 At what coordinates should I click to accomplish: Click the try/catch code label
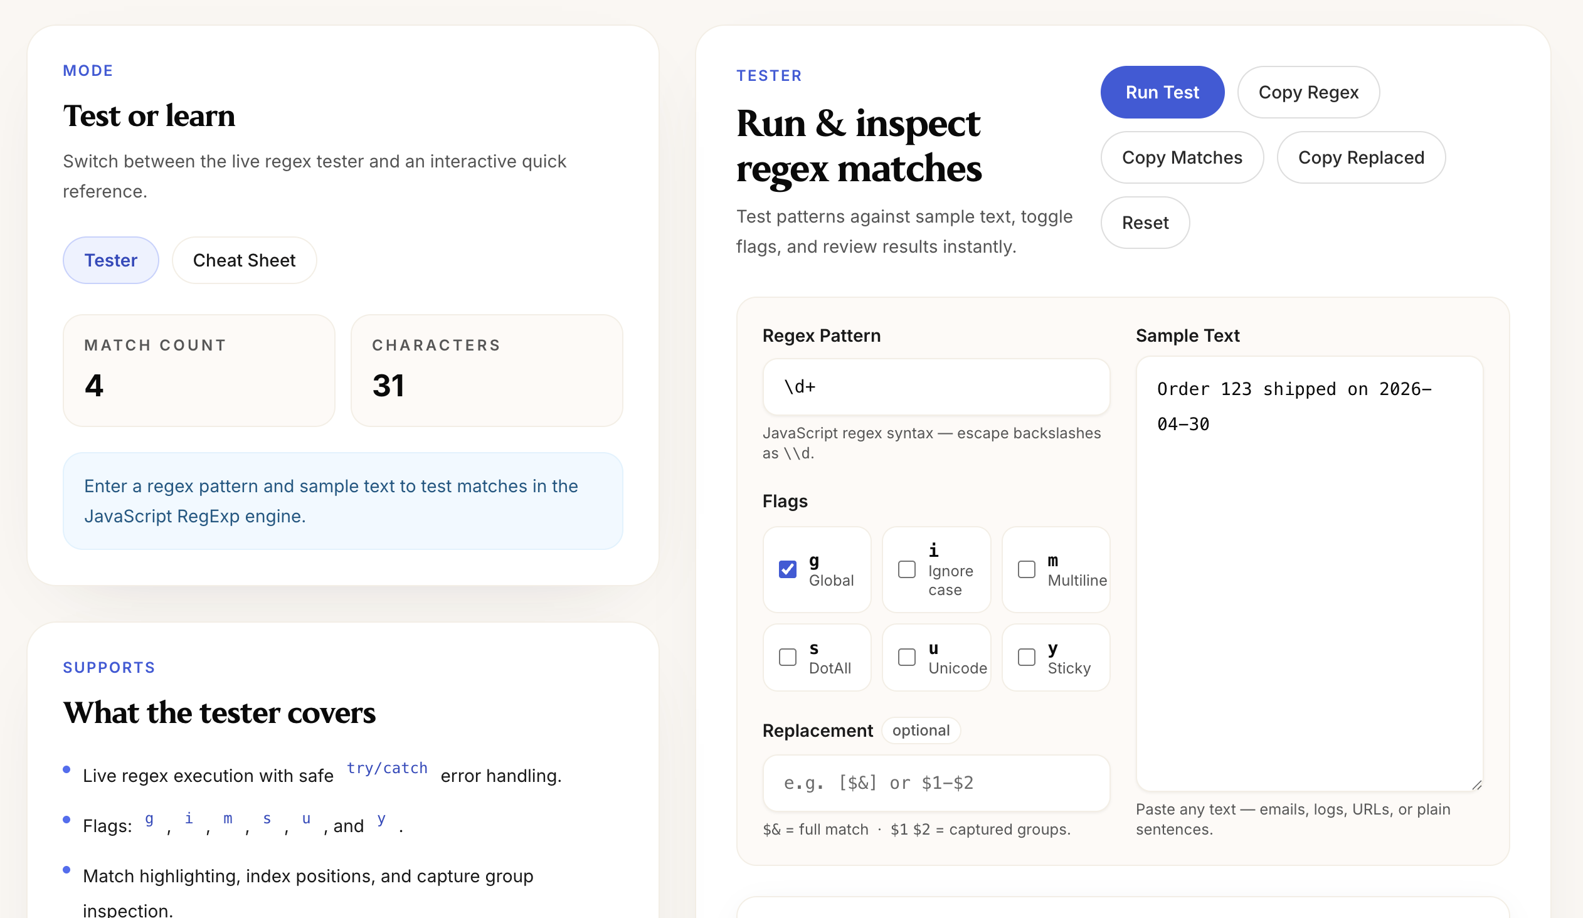[x=387, y=768]
